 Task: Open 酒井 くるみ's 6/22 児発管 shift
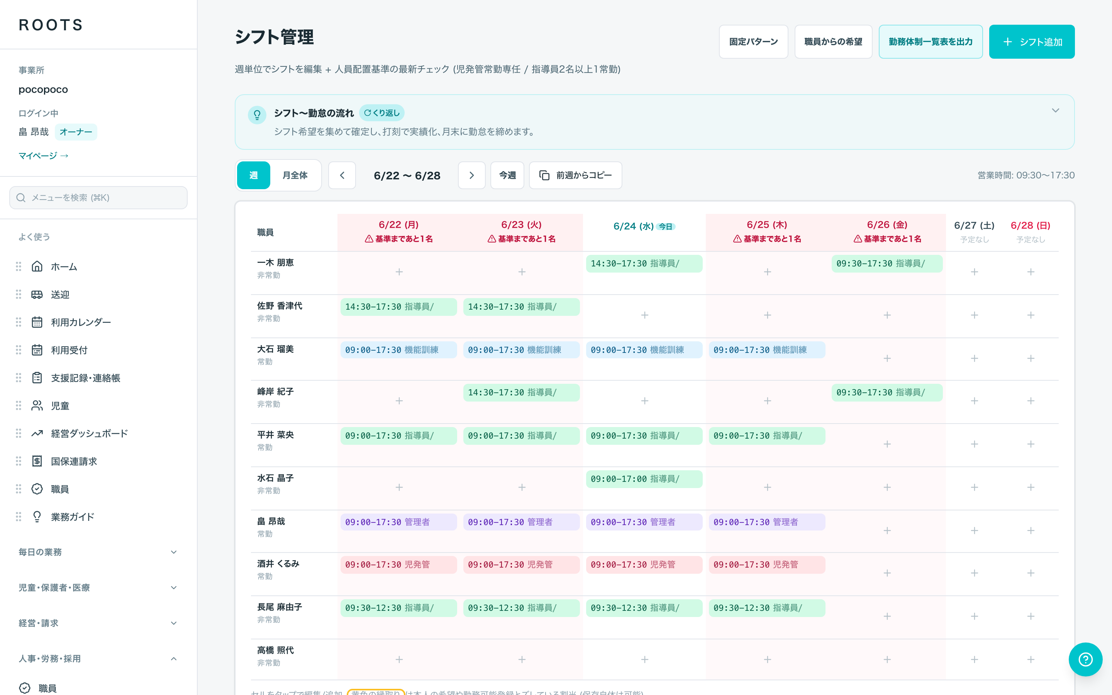(x=398, y=565)
